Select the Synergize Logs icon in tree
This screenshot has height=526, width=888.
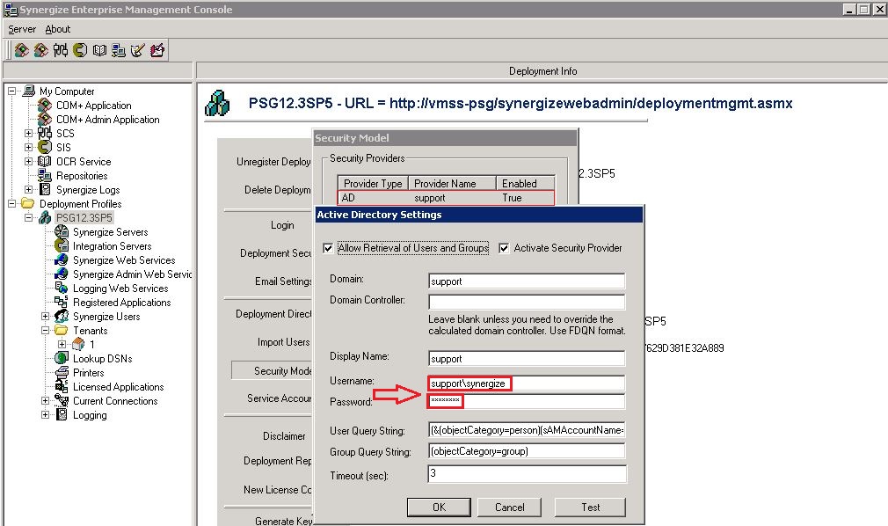pos(45,189)
